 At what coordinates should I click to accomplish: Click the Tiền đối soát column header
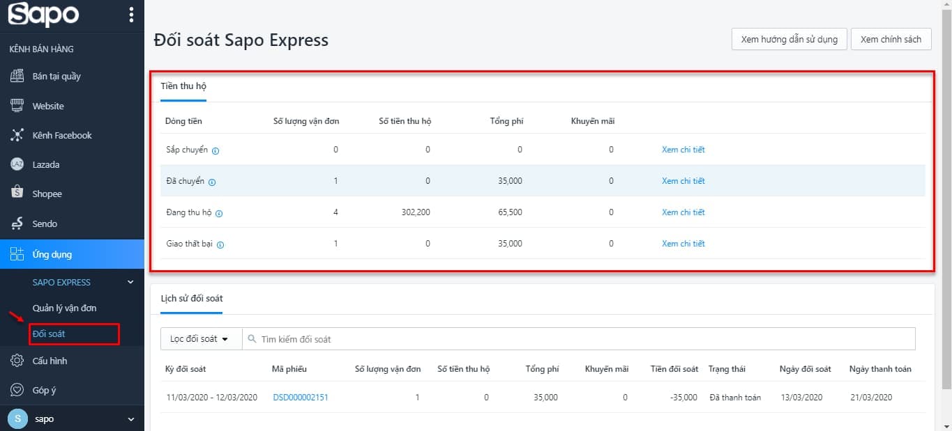point(674,369)
